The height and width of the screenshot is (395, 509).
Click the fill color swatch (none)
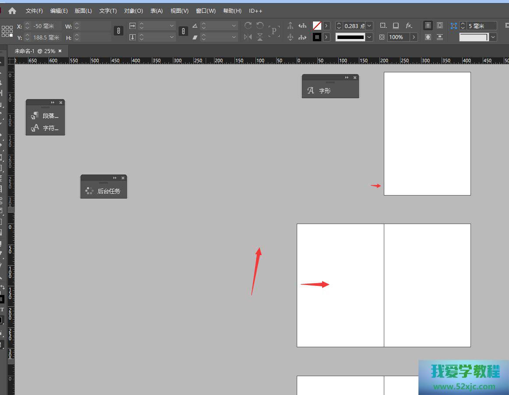[317, 26]
